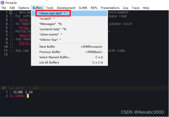
Task: Select the *slime-repl sbcl* buffer
Action: point(70,13)
